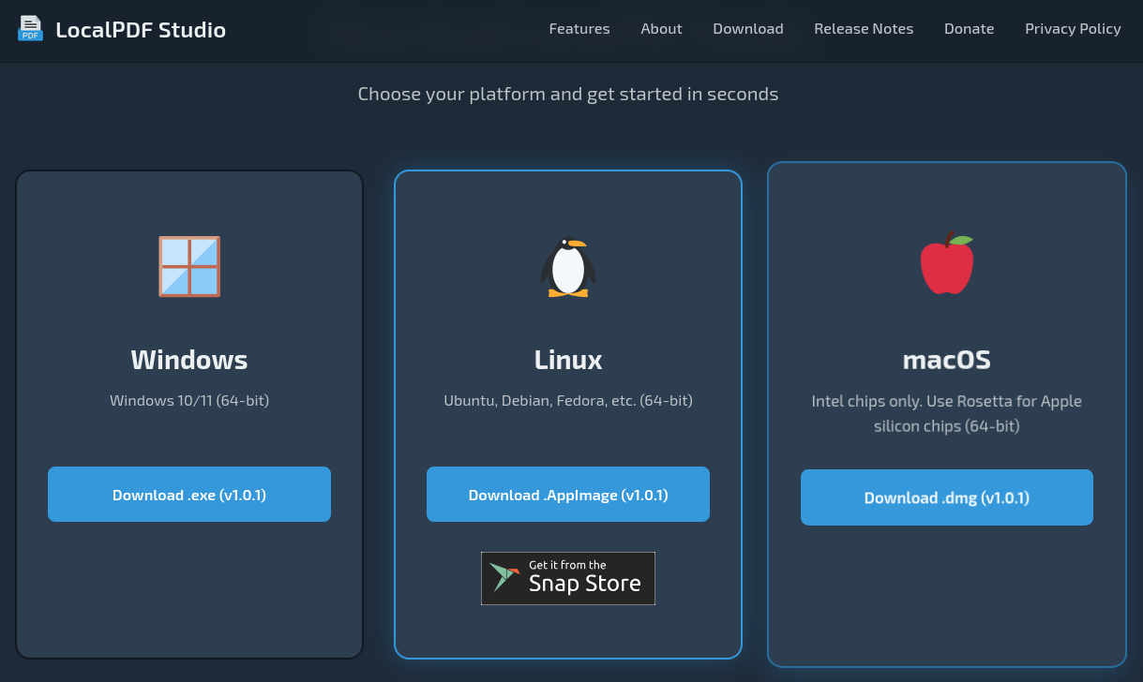Image resolution: width=1143 pixels, height=682 pixels.
Task: Click the Windows window-pane icon
Action: 189,267
